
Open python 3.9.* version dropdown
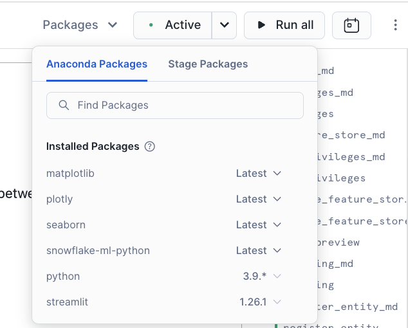[x=262, y=277]
